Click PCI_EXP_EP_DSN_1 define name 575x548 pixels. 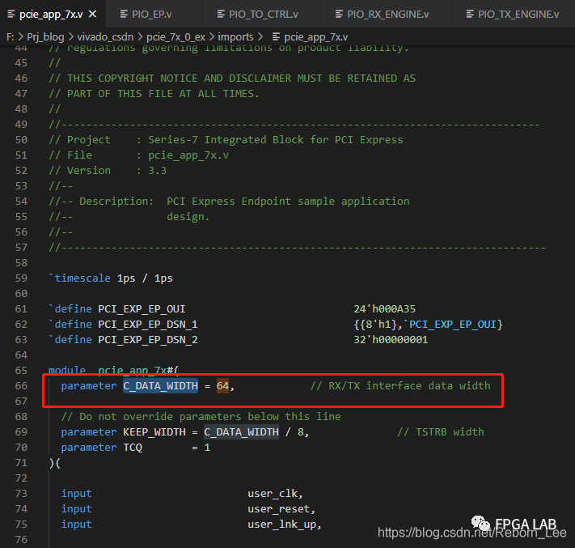148,325
